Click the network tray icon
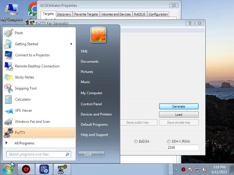234x175 pixels. [197, 169]
